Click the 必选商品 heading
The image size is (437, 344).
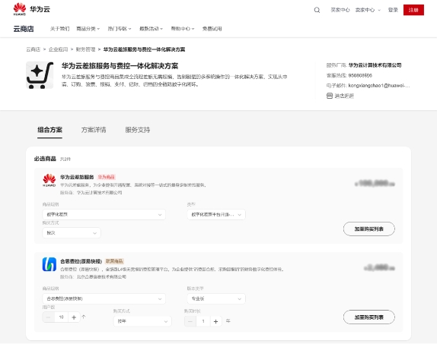coord(45,159)
